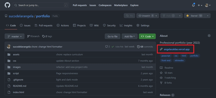Open the user avatar menu

pyautogui.click(x=208, y=5)
